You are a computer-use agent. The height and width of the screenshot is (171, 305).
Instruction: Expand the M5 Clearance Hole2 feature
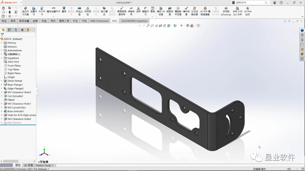tap(2, 92)
